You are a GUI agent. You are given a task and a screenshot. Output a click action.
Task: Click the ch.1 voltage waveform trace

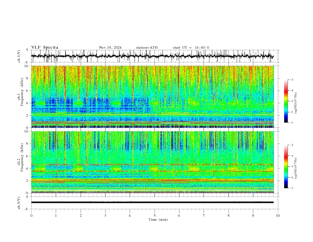coord(152,56)
